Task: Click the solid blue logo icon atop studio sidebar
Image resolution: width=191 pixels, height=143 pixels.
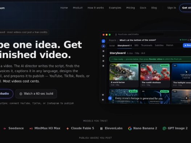Action: [103, 41]
